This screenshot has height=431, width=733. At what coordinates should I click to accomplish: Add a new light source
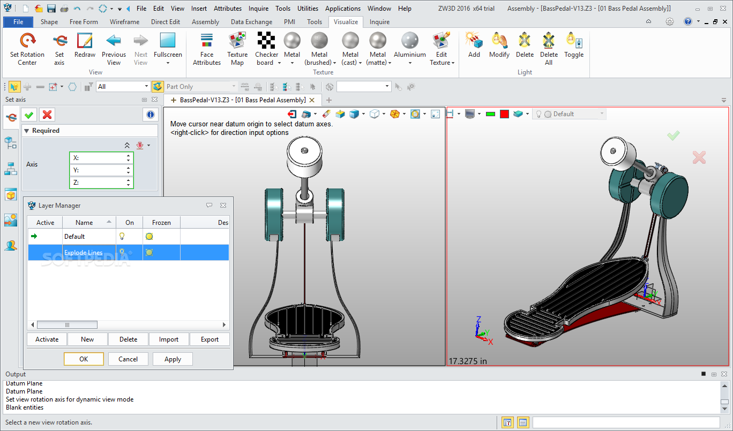[x=474, y=46]
